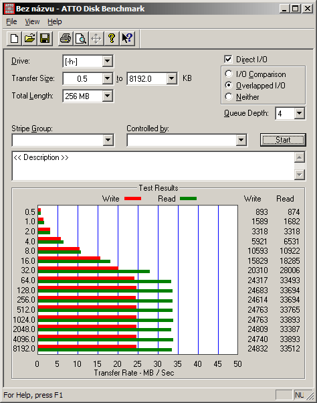Toggle the Direct I/O checkbox

[228, 60]
